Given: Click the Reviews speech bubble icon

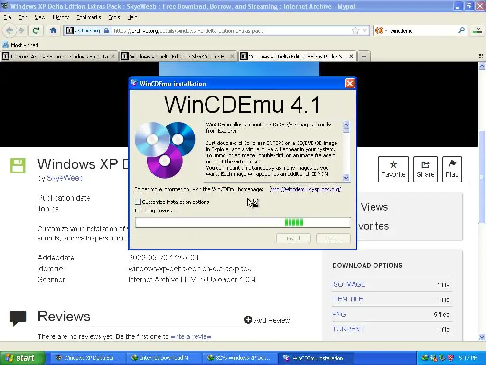Looking at the screenshot, I should point(18,318).
